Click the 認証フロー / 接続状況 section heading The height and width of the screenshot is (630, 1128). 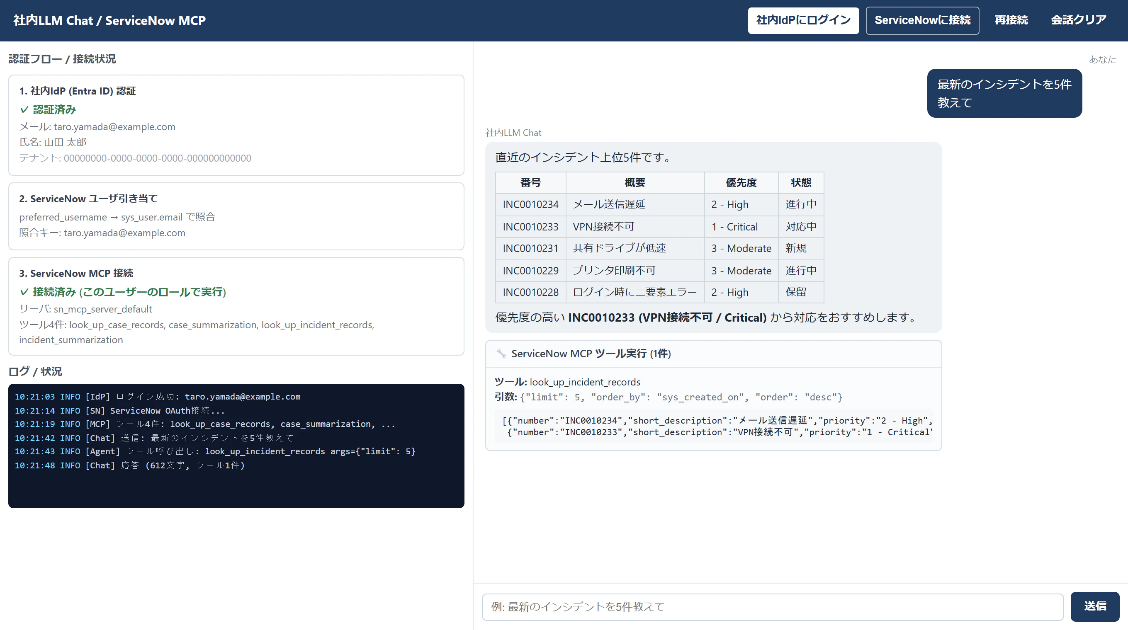coord(62,58)
